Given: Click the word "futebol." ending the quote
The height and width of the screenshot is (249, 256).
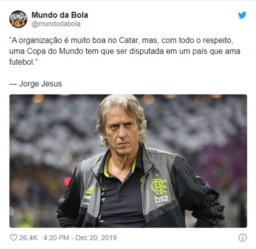Looking at the screenshot, I should [x=23, y=62].
